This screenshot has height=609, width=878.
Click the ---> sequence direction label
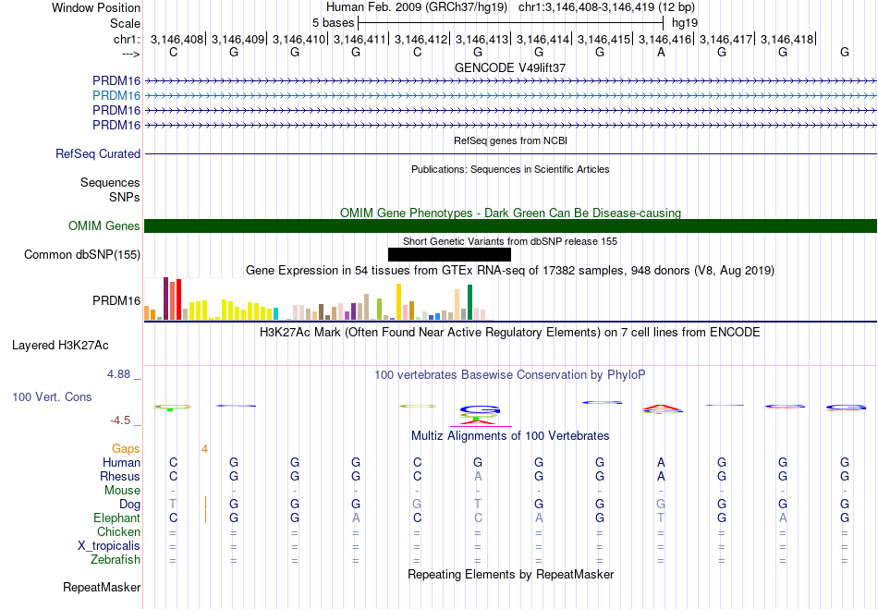(131, 54)
